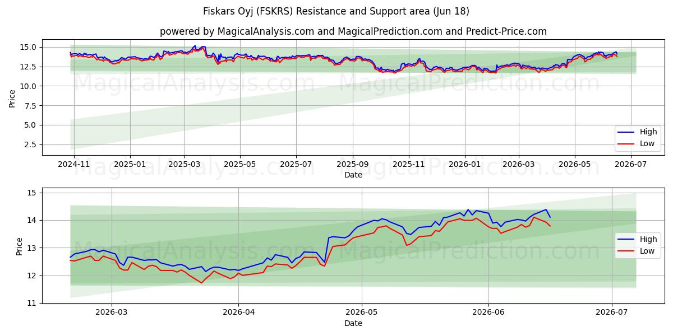Click the 2.5 tick on top chart
Viewport: 673px width, 336px height.
(x=31, y=144)
